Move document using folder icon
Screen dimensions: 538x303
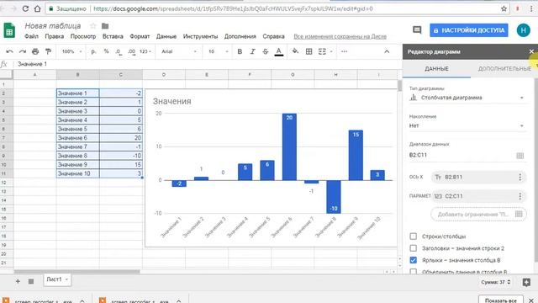pos(105,26)
